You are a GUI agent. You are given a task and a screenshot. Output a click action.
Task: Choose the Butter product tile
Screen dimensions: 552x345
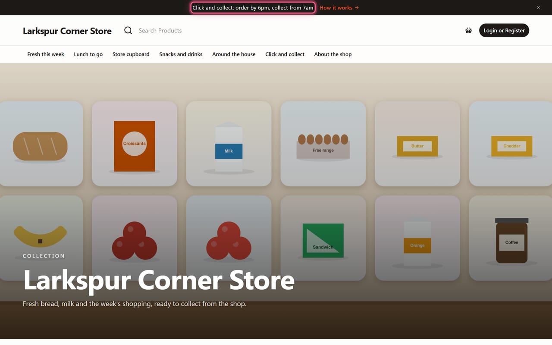point(417,144)
